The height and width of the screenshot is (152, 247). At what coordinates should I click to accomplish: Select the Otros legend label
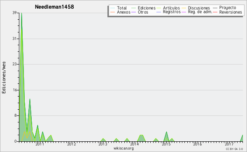[143, 12]
